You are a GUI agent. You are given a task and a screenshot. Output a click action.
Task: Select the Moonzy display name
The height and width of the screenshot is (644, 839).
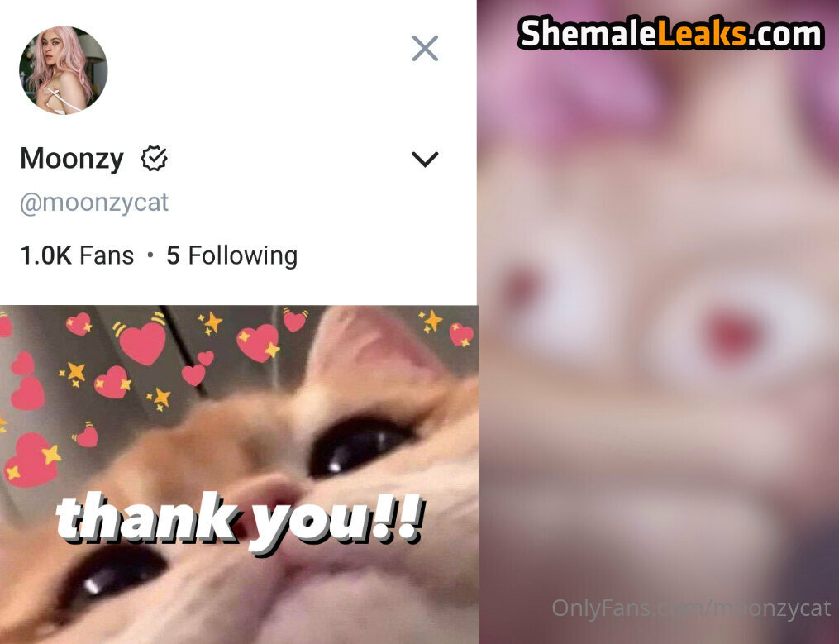click(x=72, y=159)
